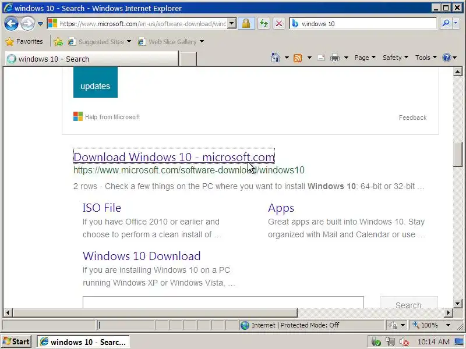The image size is (466, 349).
Task: Expand the Feeds dropdown arrow
Action: (309, 58)
